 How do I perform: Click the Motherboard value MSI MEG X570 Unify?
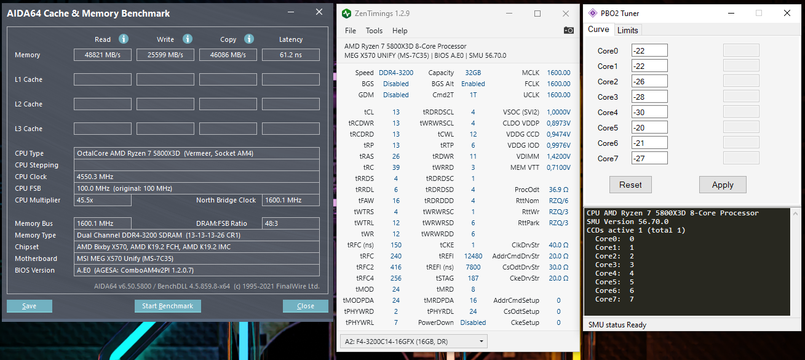(x=197, y=258)
